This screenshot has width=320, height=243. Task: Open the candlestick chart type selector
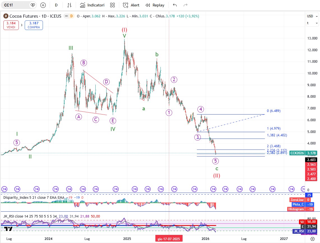pos(70,5)
